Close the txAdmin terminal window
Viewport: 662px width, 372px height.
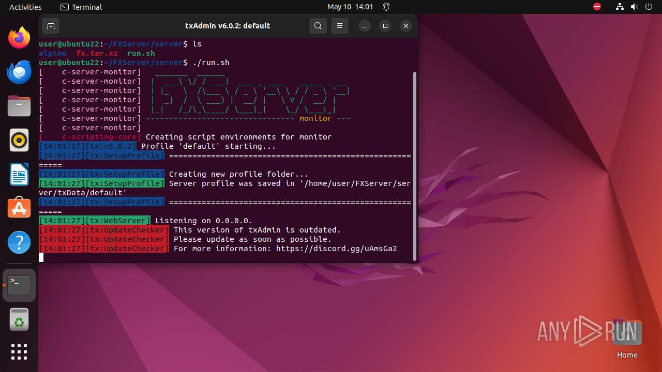pyautogui.click(x=406, y=26)
